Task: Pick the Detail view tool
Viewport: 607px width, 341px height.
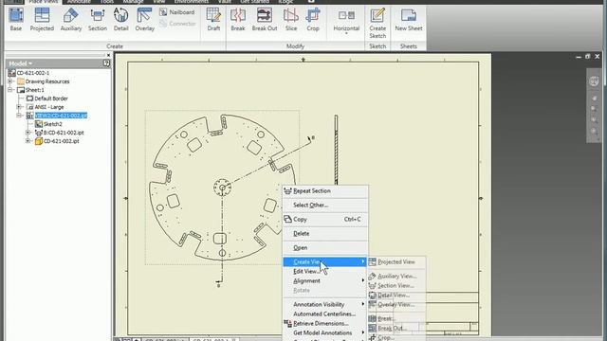Action: click(x=120, y=19)
